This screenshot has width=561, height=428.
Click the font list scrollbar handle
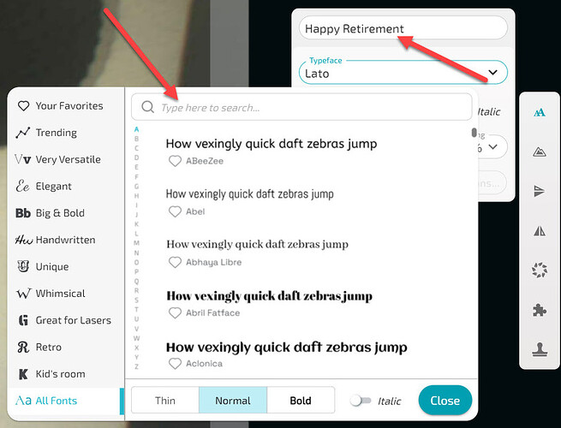pyautogui.click(x=474, y=133)
